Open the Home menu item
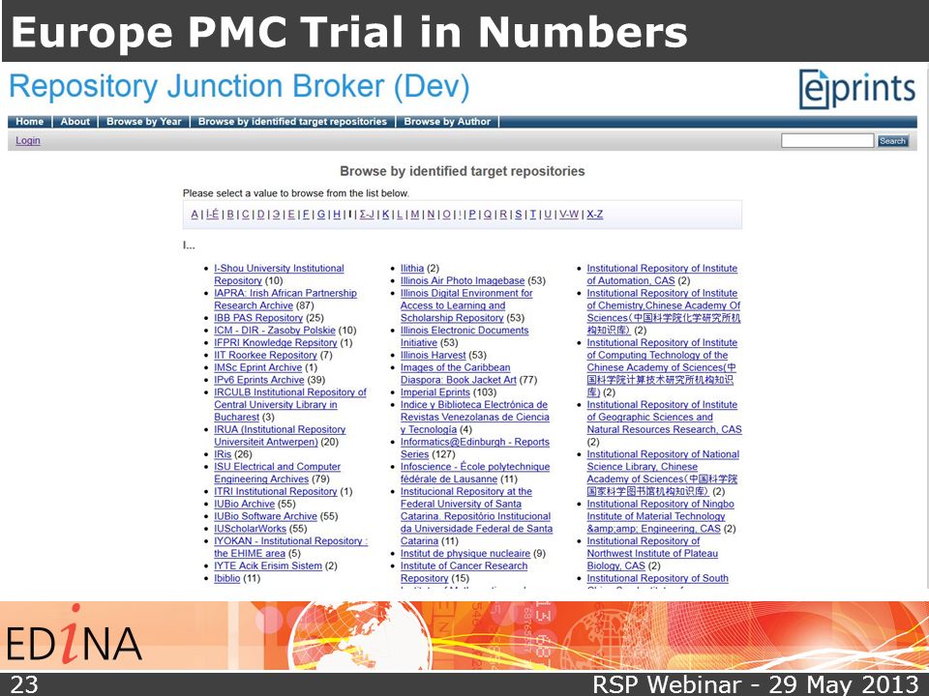The width and height of the screenshot is (929, 696). pyautogui.click(x=30, y=122)
